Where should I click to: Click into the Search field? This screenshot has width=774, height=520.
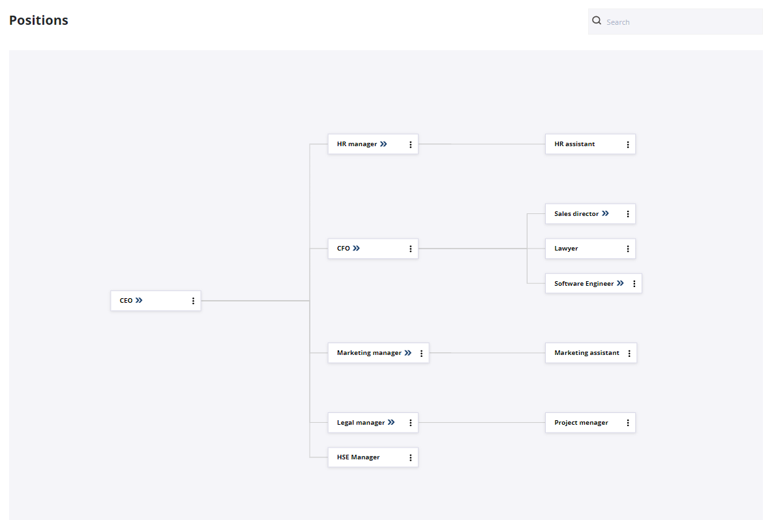pyautogui.click(x=681, y=22)
